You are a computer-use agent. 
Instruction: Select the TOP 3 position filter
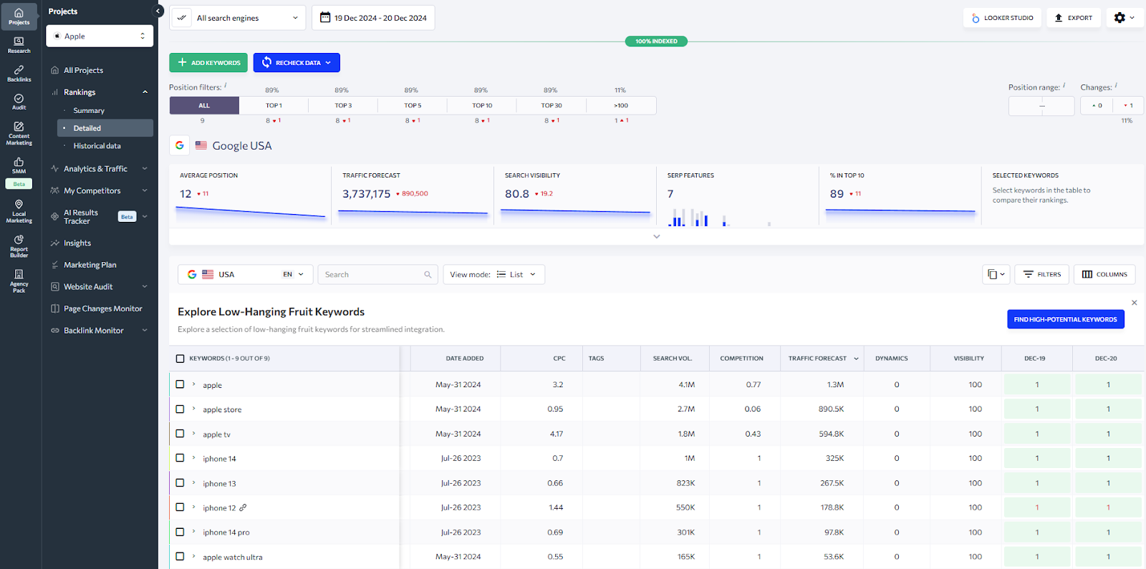tap(343, 105)
